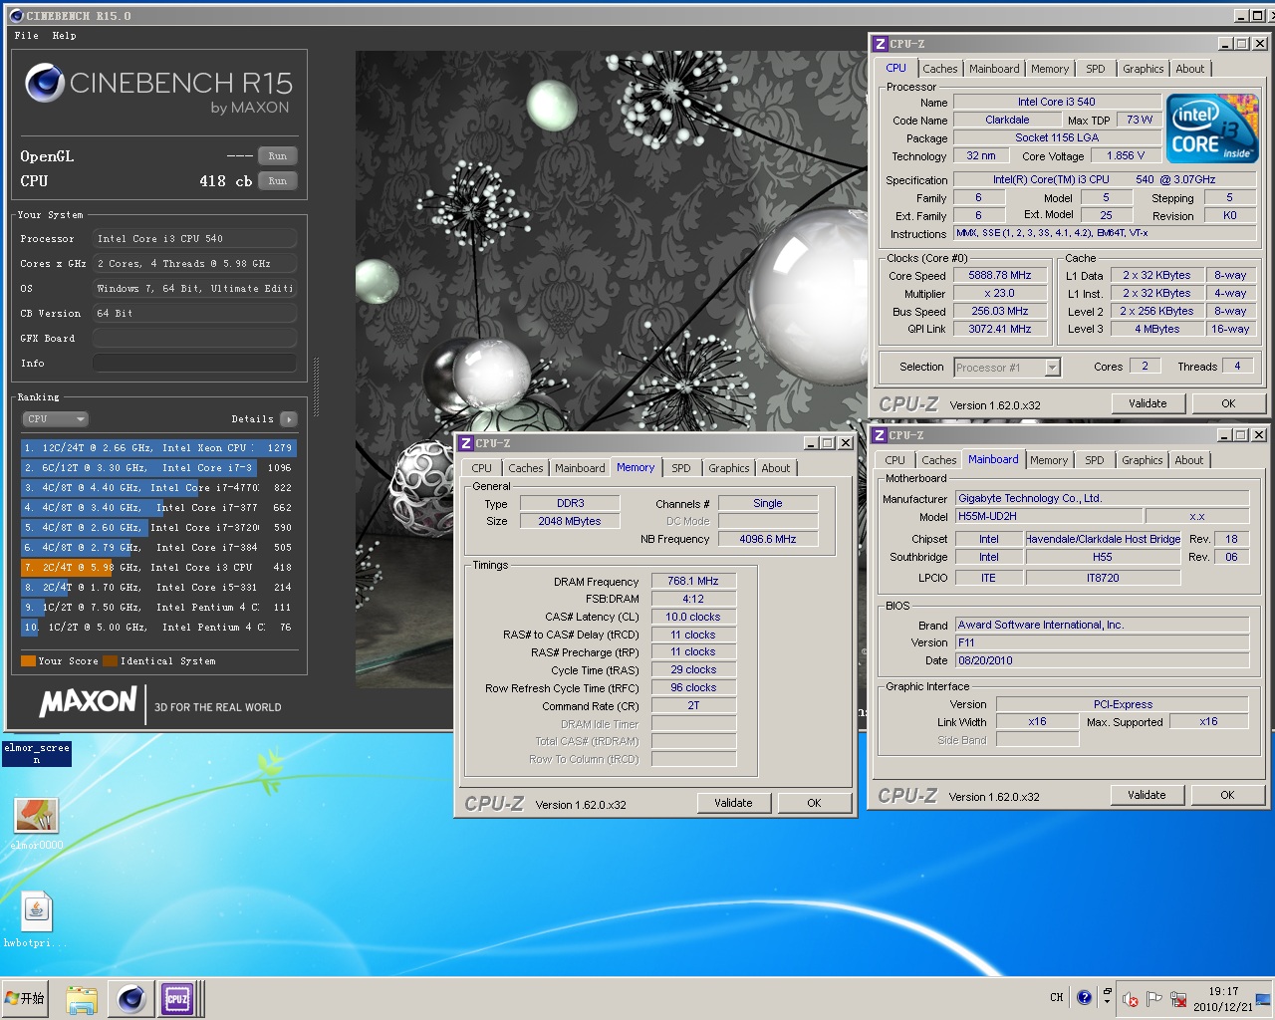Click the BIOS date 08/20/2010 field
The image size is (1275, 1020).
pyautogui.click(x=1102, y=660)
